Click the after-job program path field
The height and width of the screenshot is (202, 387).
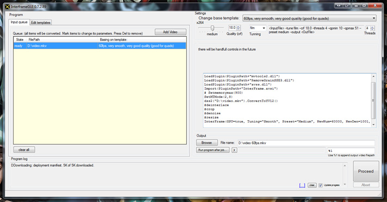pyautogui.click(x=282, y=150)
